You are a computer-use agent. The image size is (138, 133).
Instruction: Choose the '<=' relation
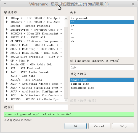(x=102, y=41)
